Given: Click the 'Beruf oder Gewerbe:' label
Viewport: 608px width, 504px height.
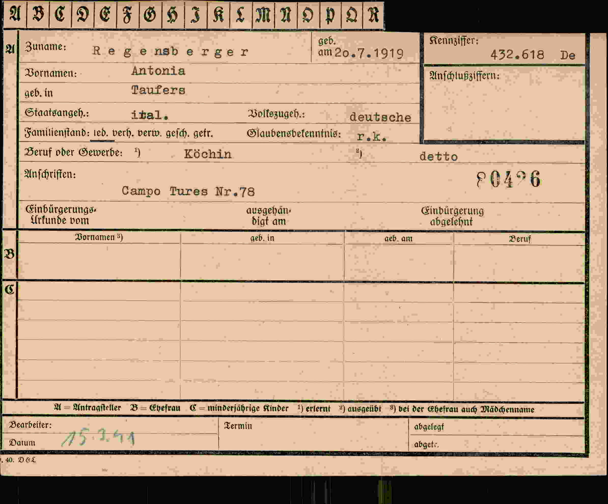Looking at the screenshot, I should tap(73, 152).
